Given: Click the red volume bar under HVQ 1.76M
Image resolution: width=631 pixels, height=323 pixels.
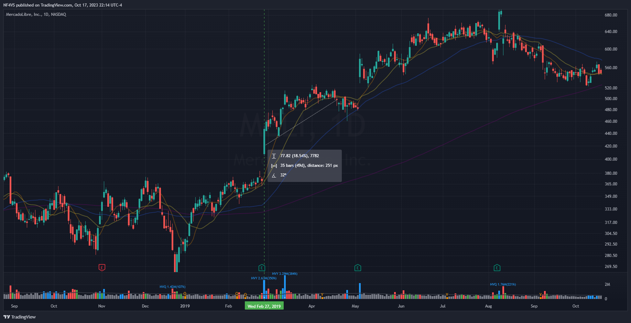Looking at the screenshot, I should (503, 292).
